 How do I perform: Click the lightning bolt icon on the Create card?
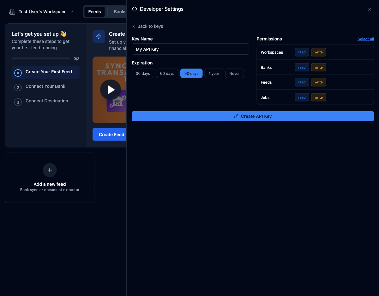(99, 36)
